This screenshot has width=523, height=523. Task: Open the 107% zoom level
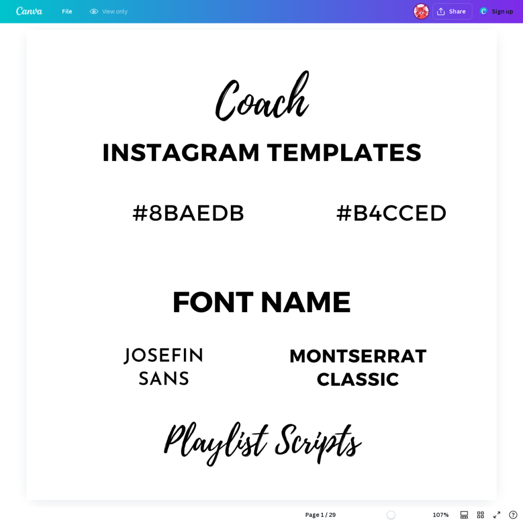point(441,515)
